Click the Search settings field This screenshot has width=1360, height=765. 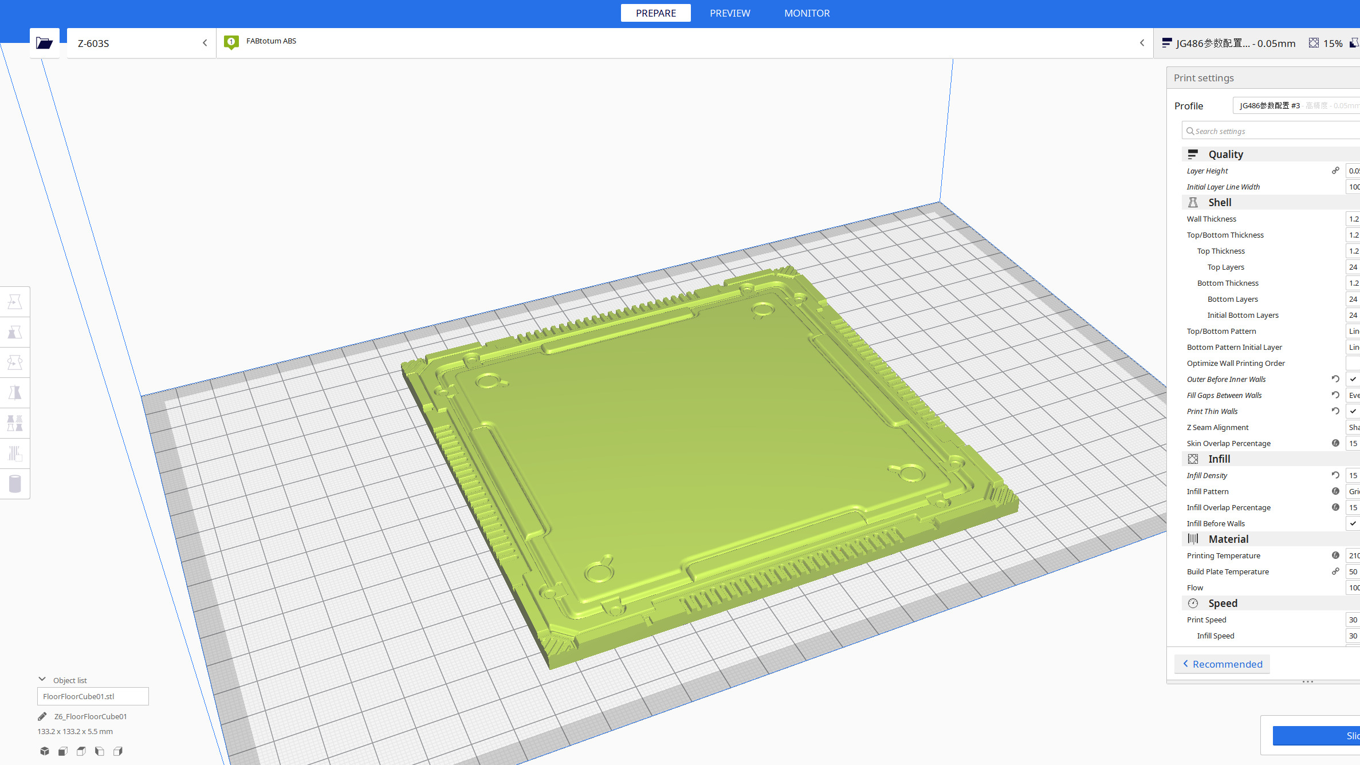coord(1272,131)
